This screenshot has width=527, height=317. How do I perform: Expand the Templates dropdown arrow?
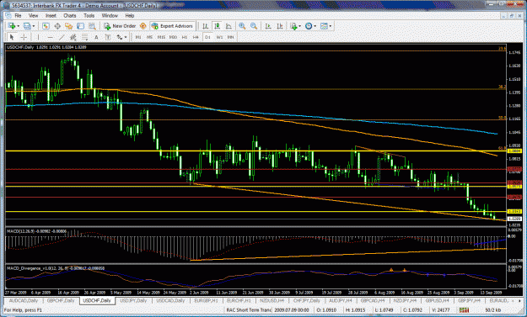pyautogui.click(x=331, y=26)
